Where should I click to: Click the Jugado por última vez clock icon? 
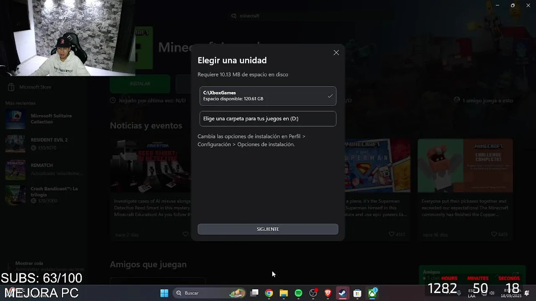click(x=113, y=100)
